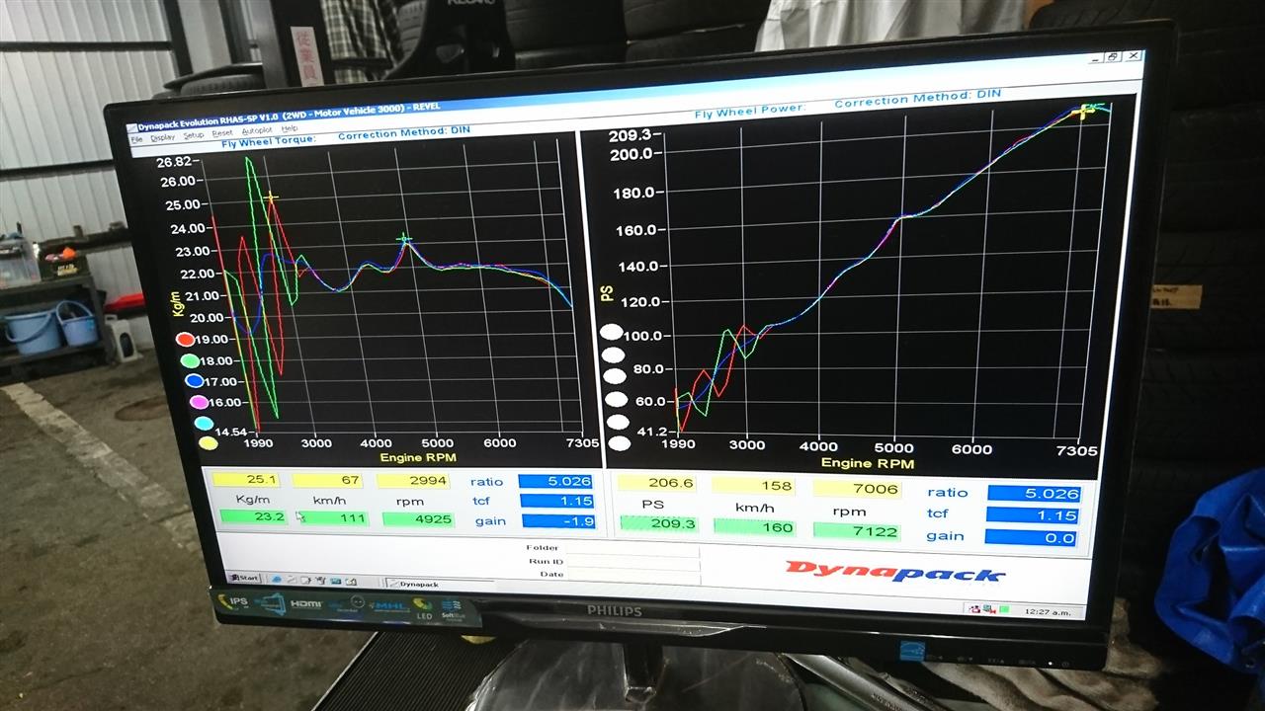Image resolution: width=1265 pixels, height=711 pixels.
Task: Click Correction Method: DIN above torque graph
Action: coord(403,132)
